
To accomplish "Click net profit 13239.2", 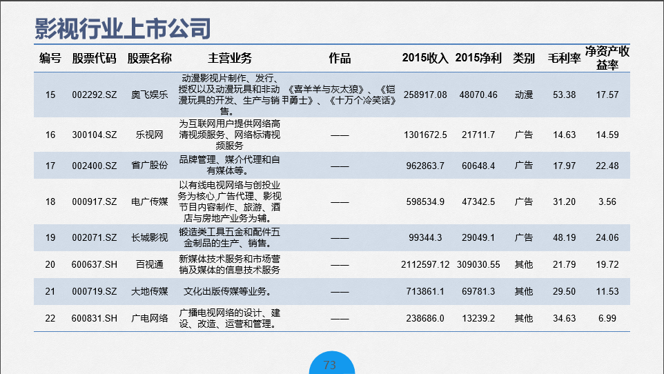I will coord(478,318).
